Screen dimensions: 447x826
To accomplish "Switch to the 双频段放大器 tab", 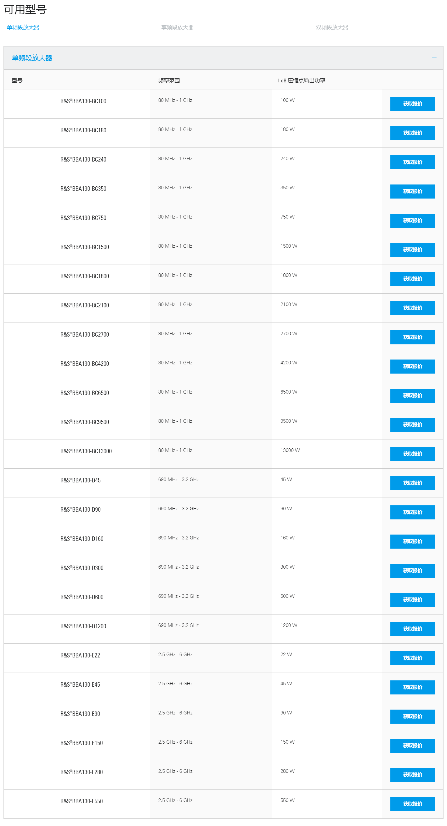I will tap(332, 27).
